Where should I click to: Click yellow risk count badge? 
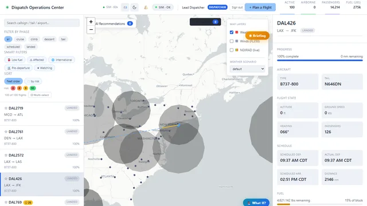point(25,88)
